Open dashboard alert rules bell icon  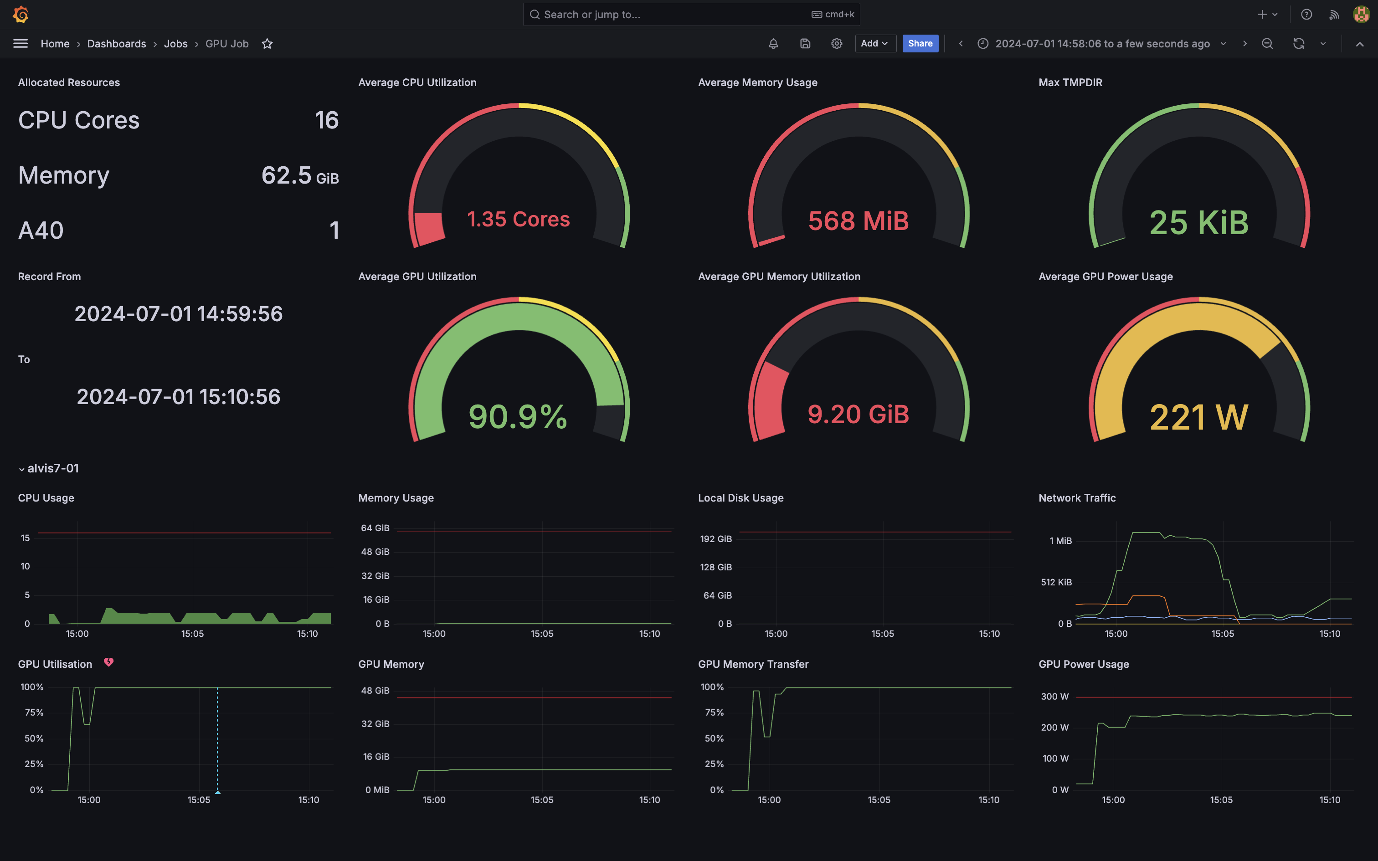tap(773, 43)
